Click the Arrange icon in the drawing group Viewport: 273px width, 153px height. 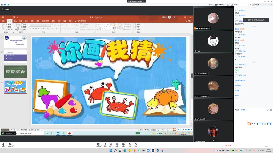114,26
